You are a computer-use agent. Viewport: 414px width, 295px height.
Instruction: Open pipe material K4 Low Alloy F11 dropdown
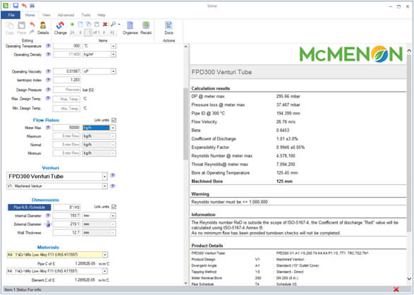105,255
